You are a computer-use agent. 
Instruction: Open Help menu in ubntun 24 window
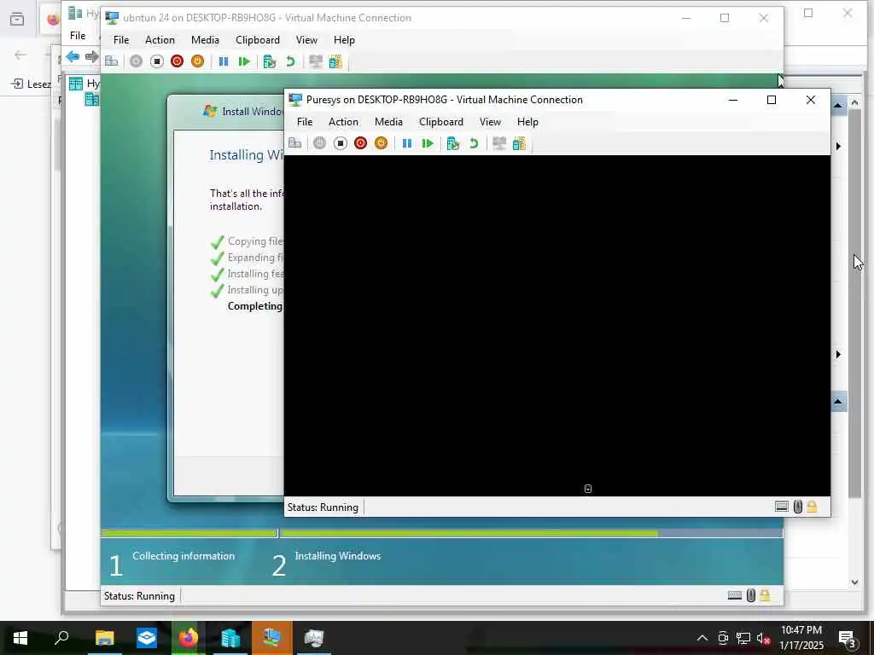coord(344,39)
